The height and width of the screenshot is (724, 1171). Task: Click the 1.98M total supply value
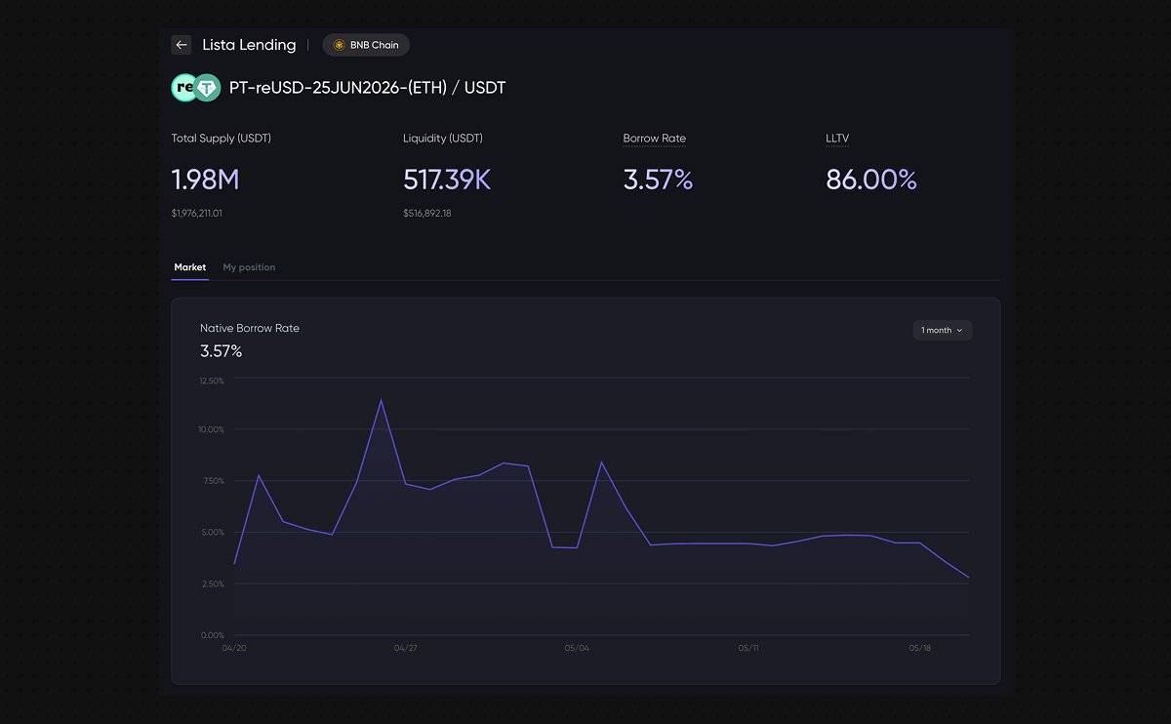pos(205,180)
